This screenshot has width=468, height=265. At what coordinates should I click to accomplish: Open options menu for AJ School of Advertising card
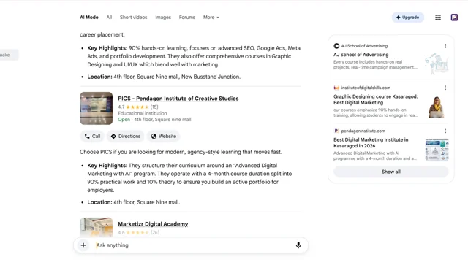point(445,46)
